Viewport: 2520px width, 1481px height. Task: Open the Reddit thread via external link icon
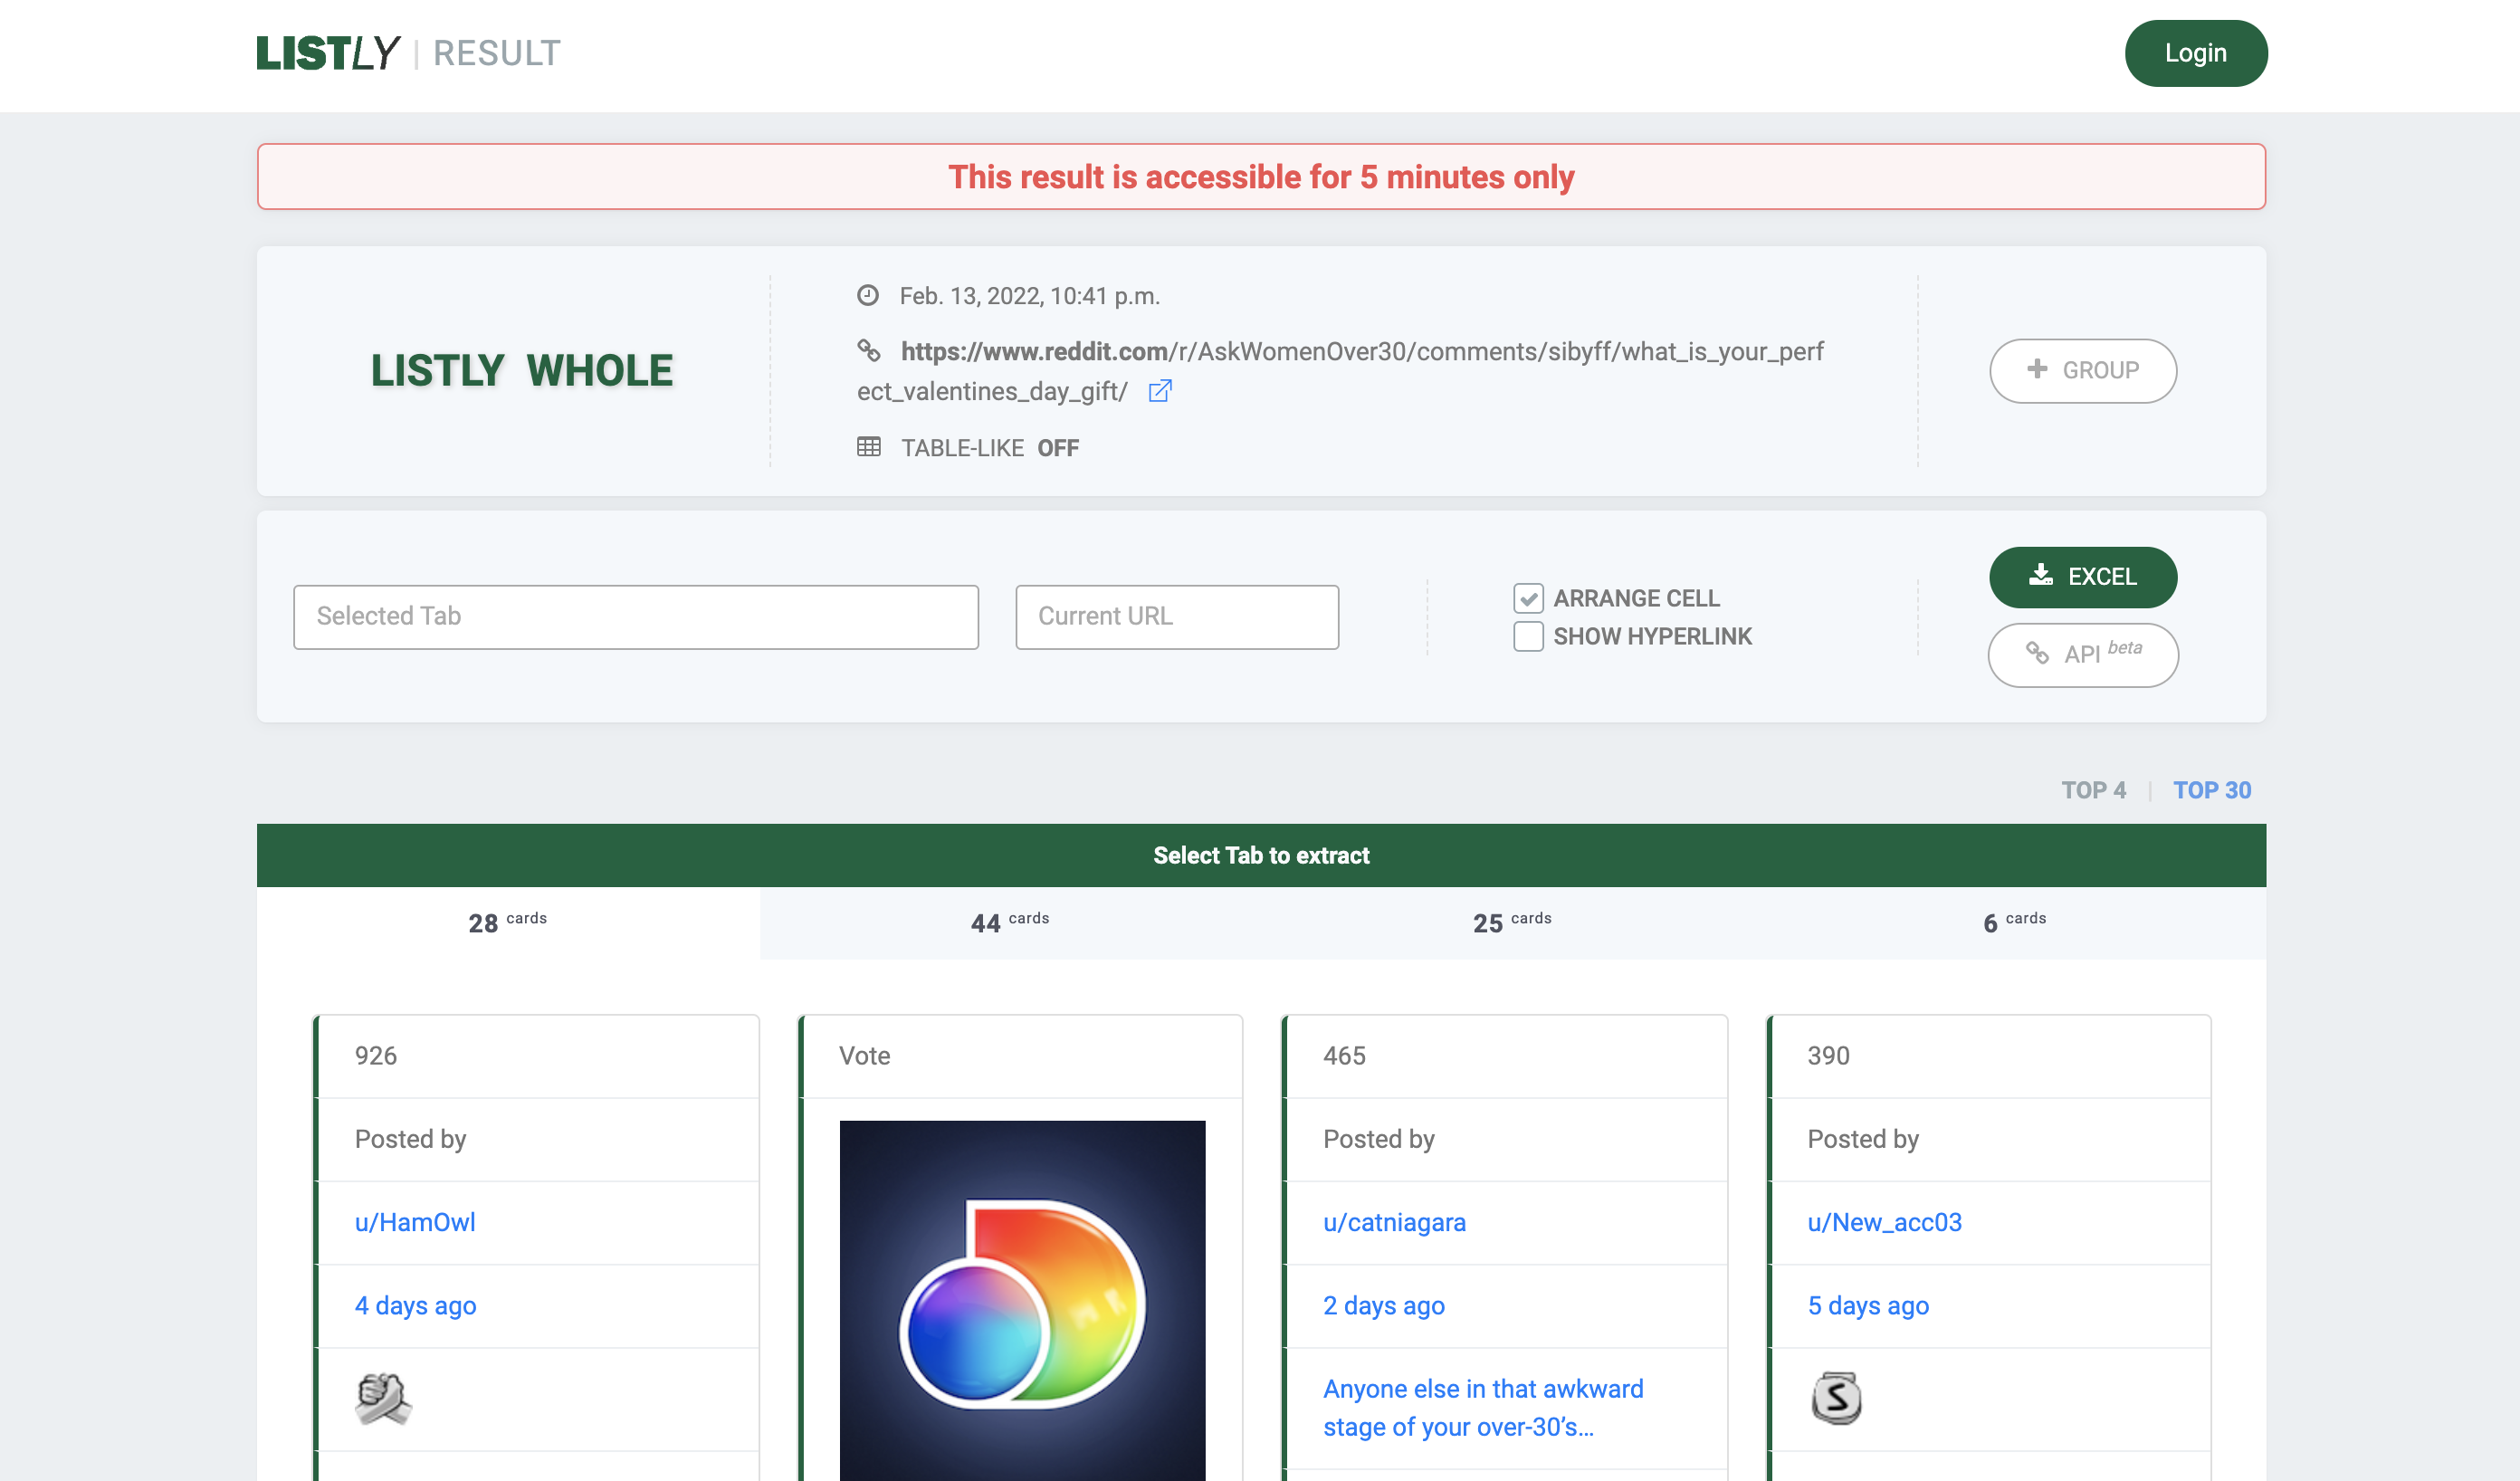point(1160,391)
